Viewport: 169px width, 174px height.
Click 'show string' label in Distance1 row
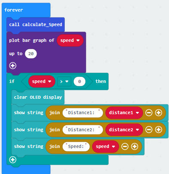[29, 113]
